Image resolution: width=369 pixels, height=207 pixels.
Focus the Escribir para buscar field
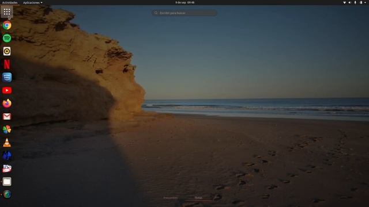[184, 13]
